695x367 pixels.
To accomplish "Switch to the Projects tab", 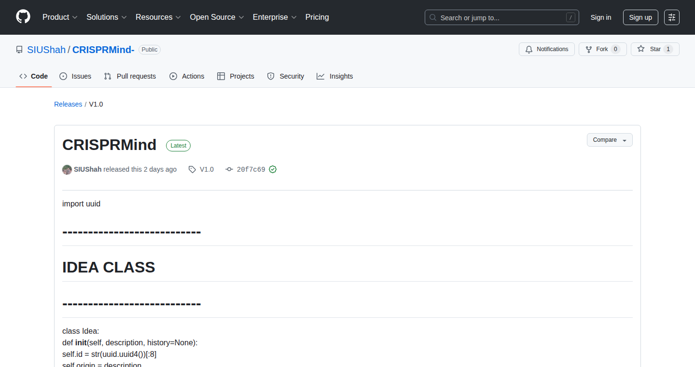I will [236, 76].
